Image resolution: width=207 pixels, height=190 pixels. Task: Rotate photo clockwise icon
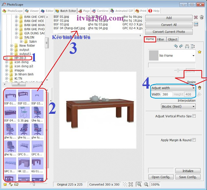[x=181, y=46]
